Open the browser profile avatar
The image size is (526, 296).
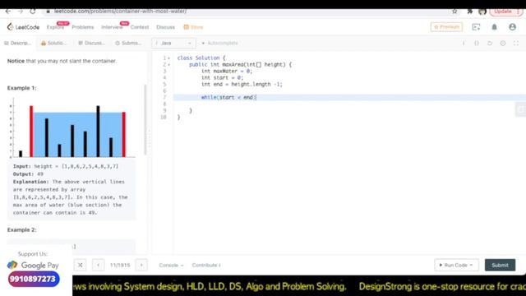point(482,12)
